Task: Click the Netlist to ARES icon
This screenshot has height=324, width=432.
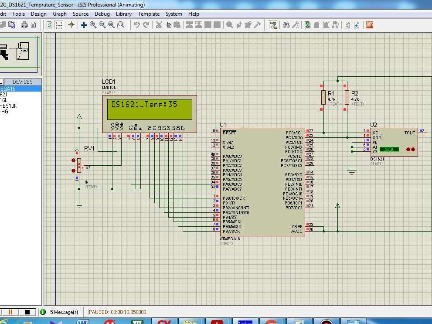Action: pyautogui.click(x=370, y=25)
